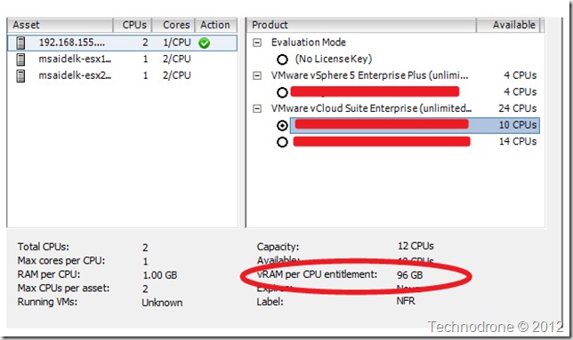Click the Action column header

(x=215, y=25)
